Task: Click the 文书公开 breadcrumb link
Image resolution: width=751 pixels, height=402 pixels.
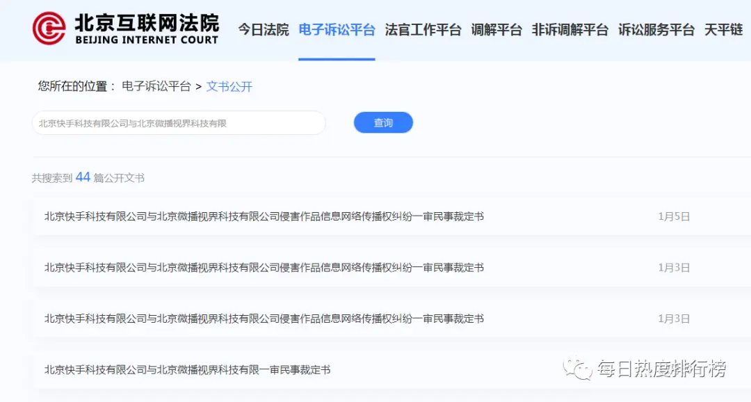Action: click(229, 86)
